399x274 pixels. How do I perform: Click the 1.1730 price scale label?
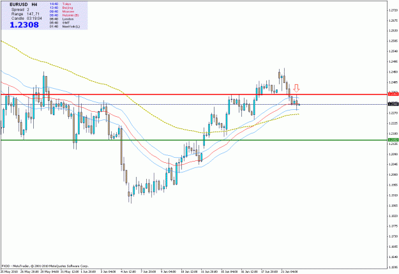tap(393, 236)
